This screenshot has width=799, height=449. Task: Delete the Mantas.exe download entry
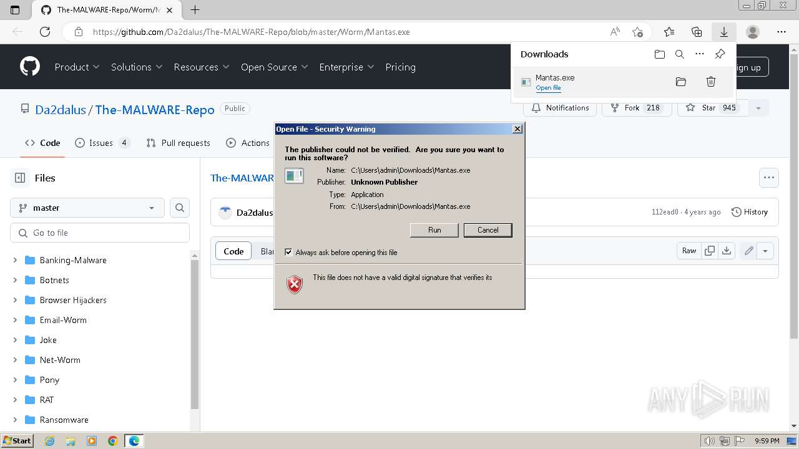pos(710,82)
